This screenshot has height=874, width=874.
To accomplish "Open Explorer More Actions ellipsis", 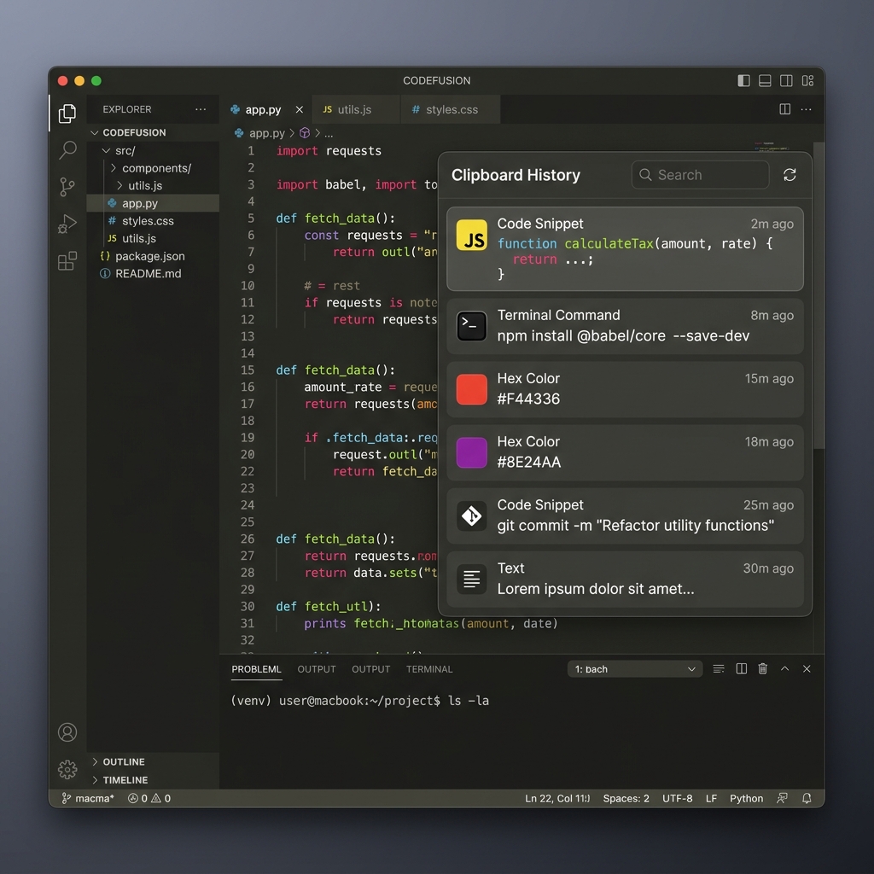I will pyautogui.click(x=201, y=109).
